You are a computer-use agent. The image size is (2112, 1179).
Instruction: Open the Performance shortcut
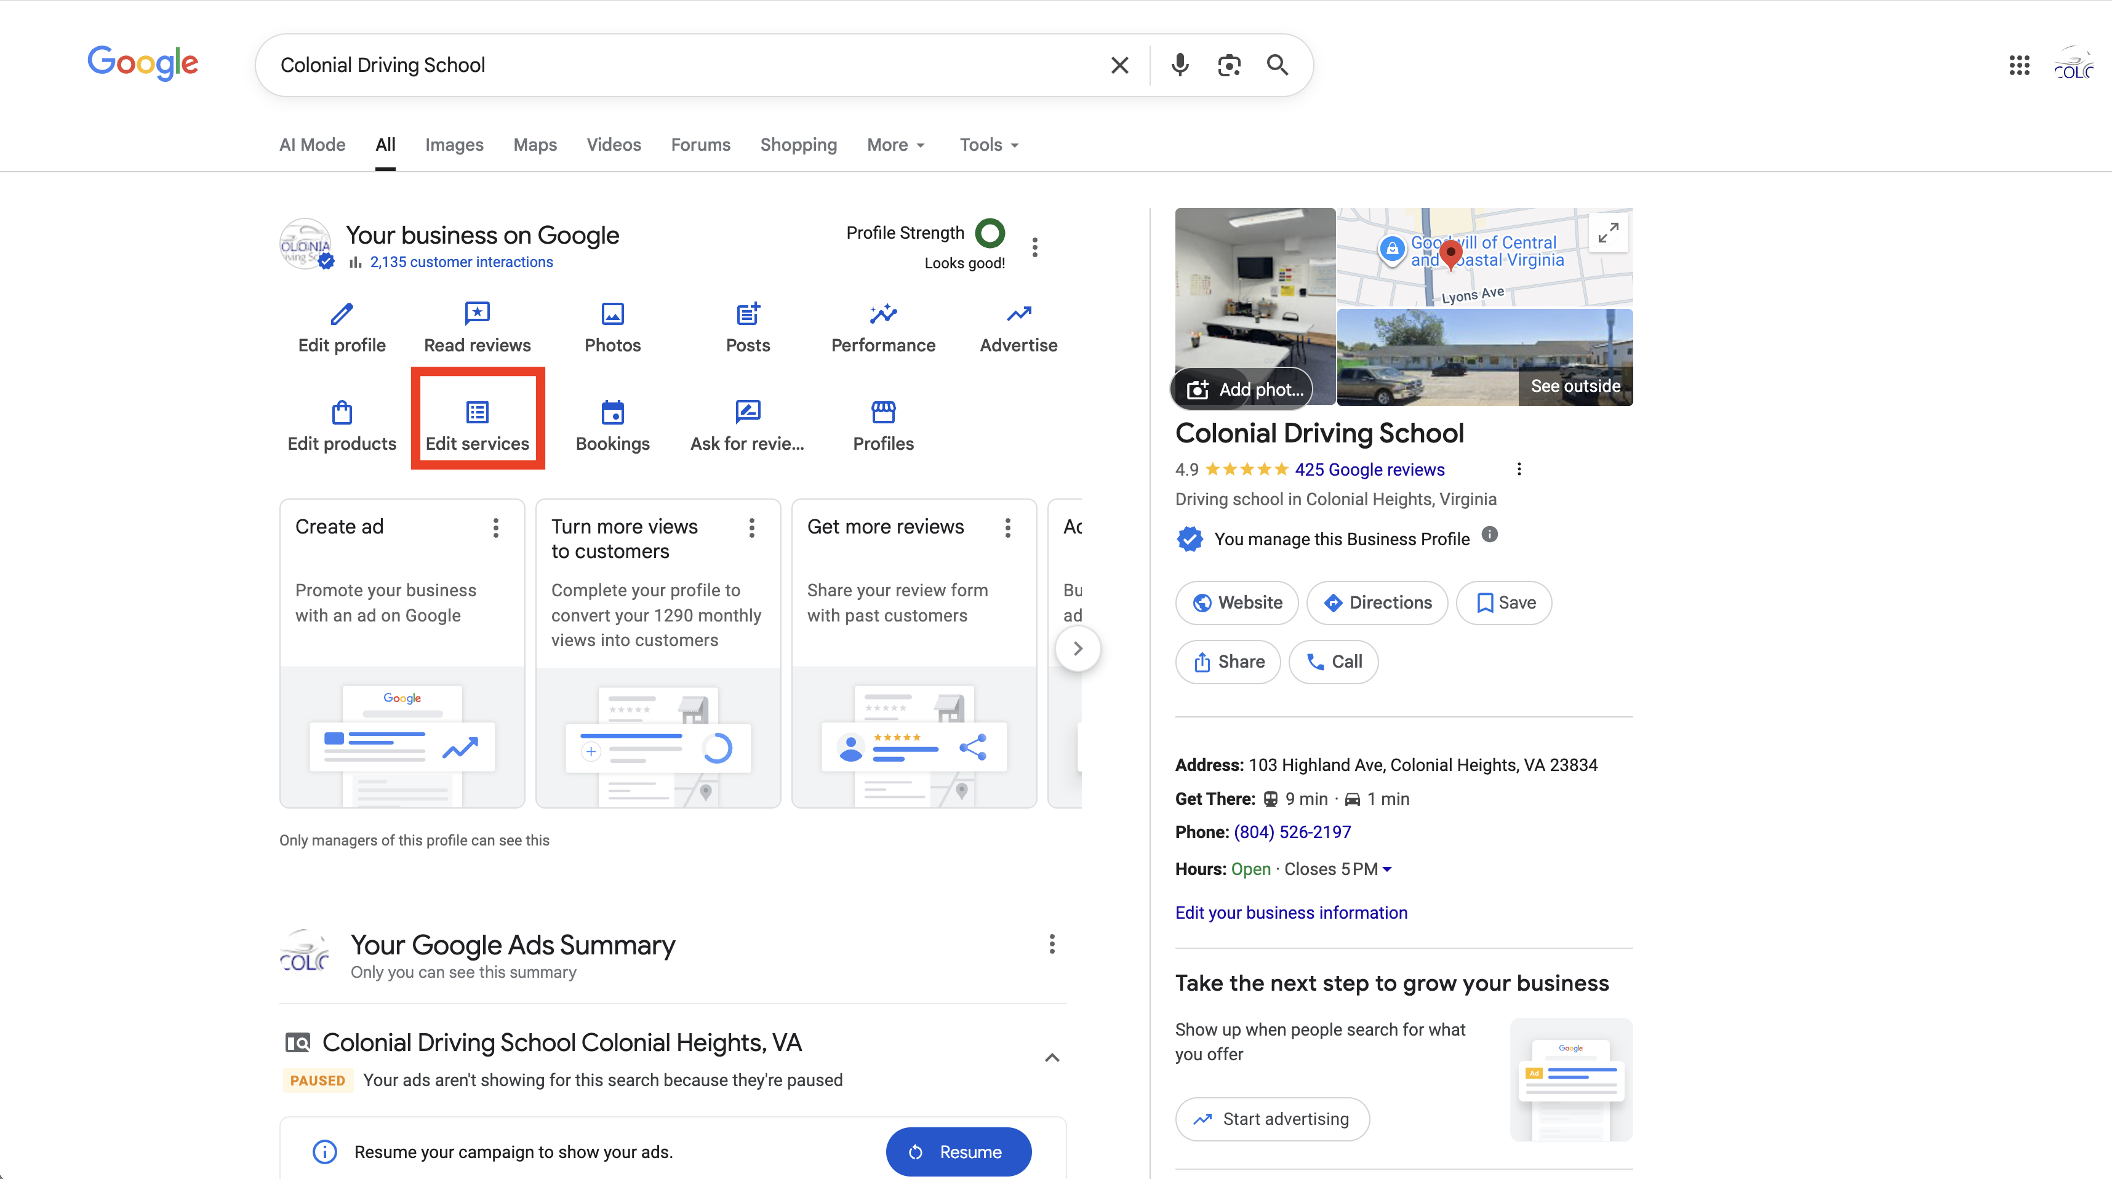click(x=883, y=328)
